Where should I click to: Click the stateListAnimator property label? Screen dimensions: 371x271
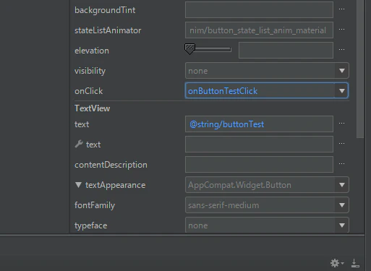click(x=108, y=30)
